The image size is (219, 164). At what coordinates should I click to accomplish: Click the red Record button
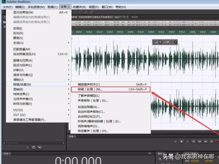click(x=217, y=141)
